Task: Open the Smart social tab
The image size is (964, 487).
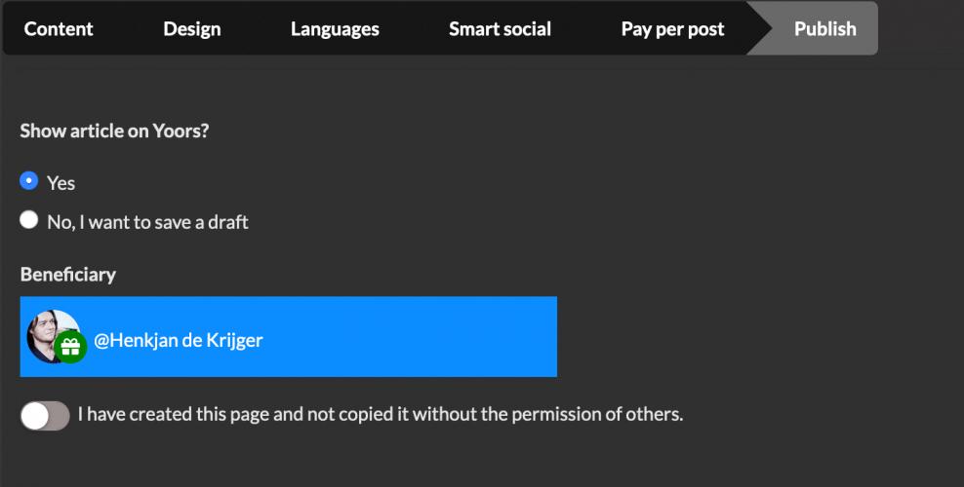Action: point(500,29)
